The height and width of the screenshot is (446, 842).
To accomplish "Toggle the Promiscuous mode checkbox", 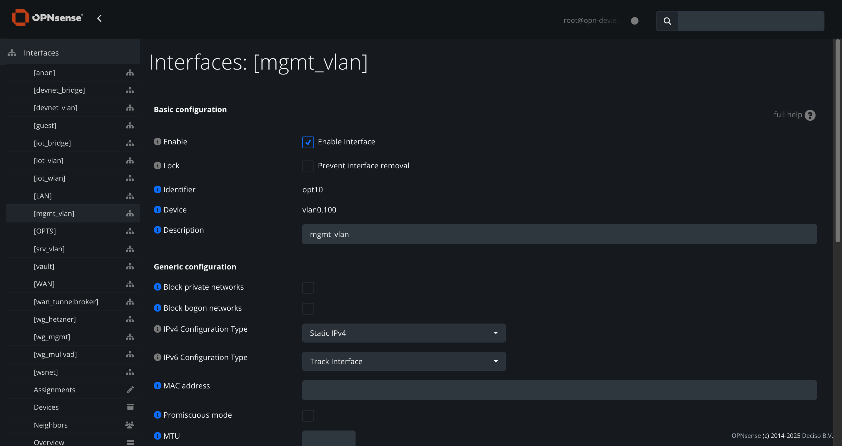I will [308, 416].
